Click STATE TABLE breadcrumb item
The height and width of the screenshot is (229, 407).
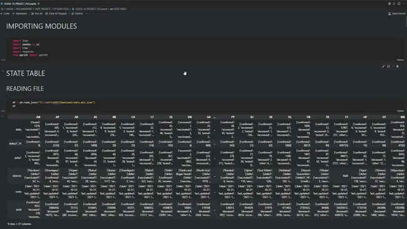pyautogui.click(x=118, y=9)
